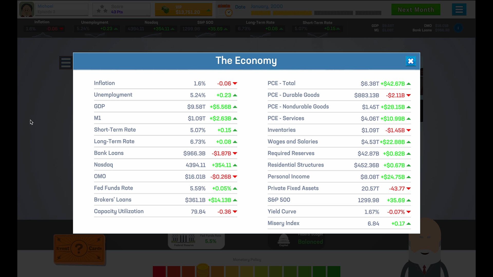Click the red monetary policy color block

click(x=159, y=271)
